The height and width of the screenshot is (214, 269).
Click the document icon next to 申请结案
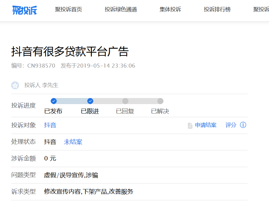click(x=190, y=125)
